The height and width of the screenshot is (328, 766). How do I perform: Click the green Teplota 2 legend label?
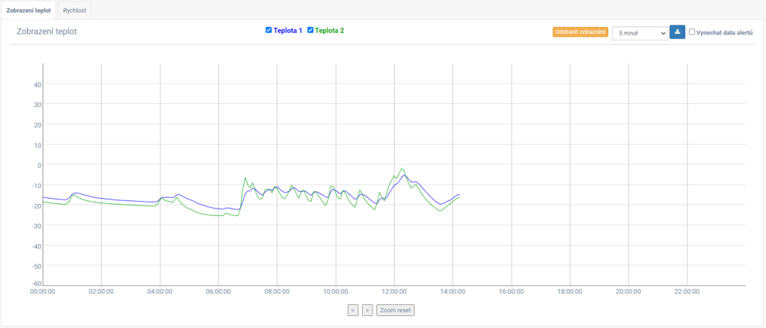(329, 31)
